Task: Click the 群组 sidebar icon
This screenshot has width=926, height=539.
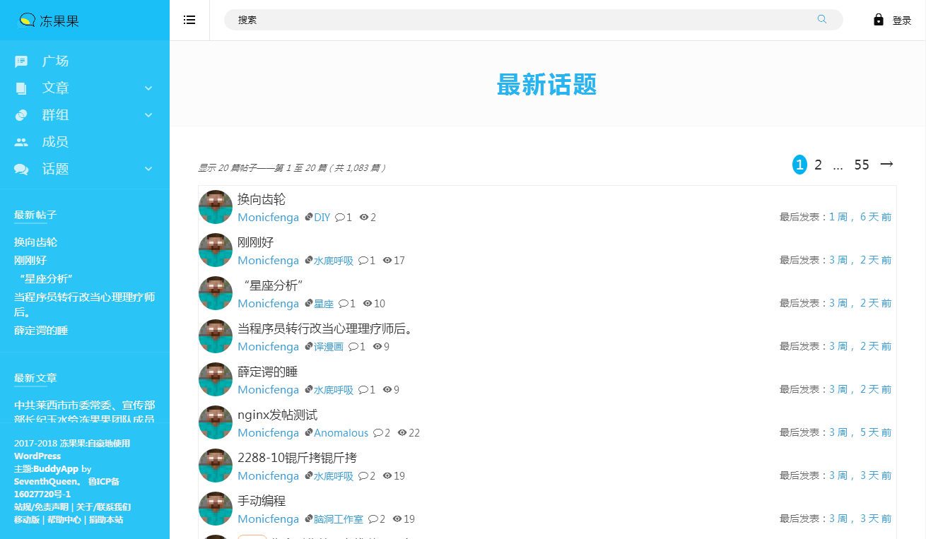Action: [21, 115]
